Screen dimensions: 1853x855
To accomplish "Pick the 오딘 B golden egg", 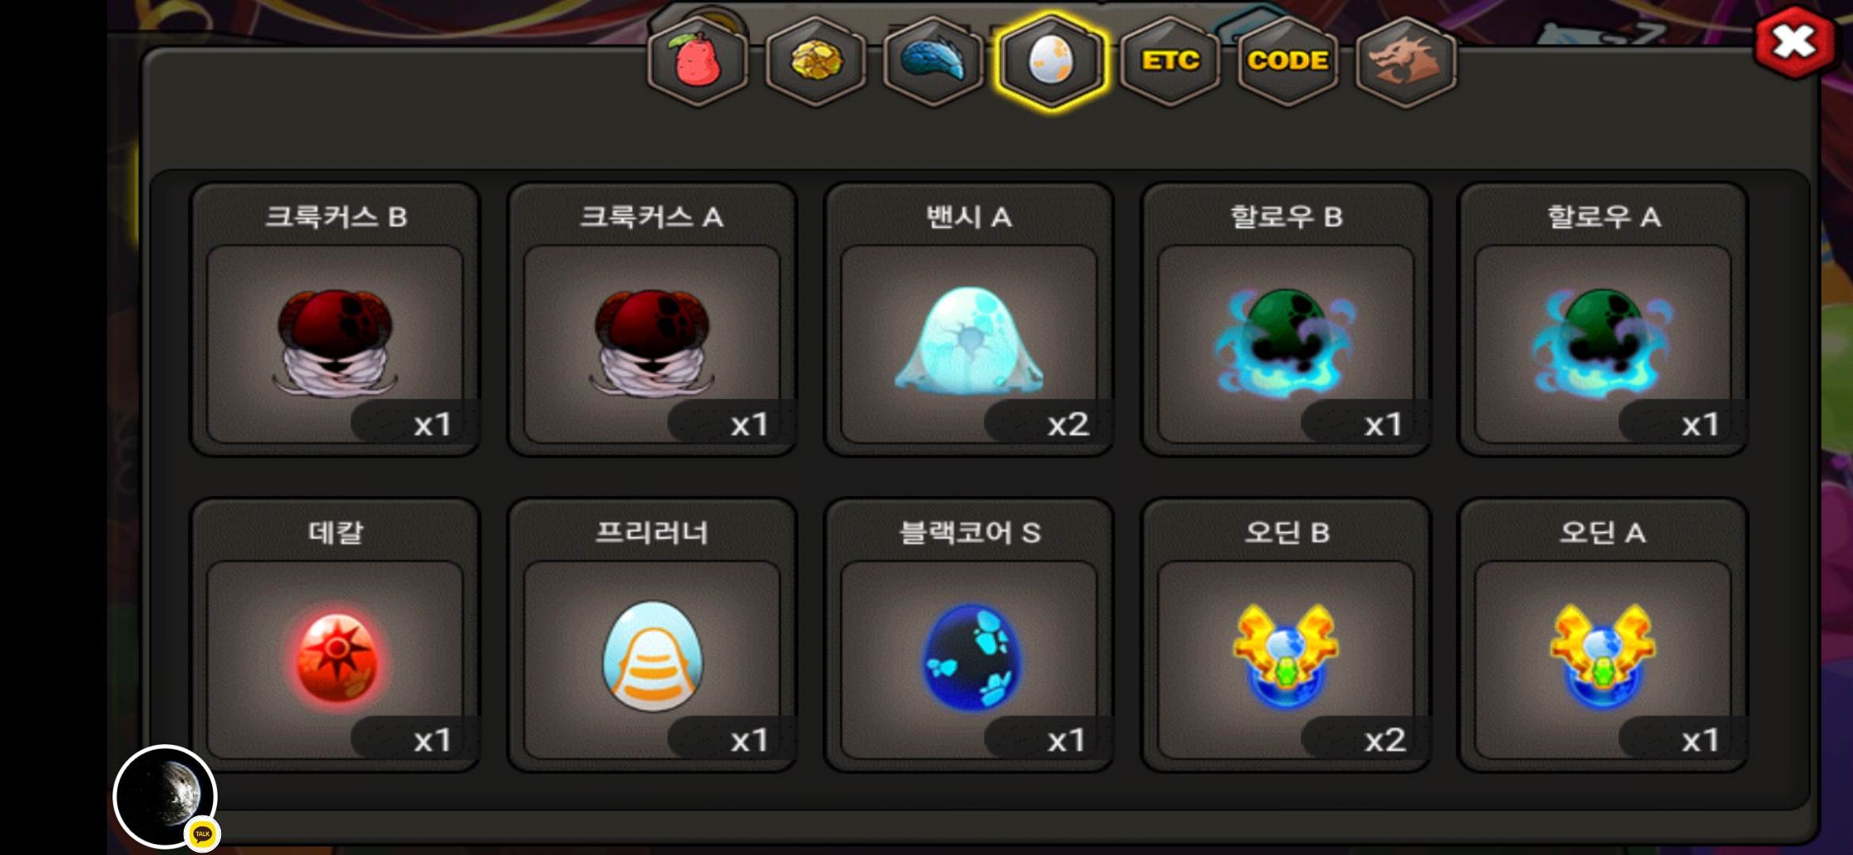I will click(1285, 635).
